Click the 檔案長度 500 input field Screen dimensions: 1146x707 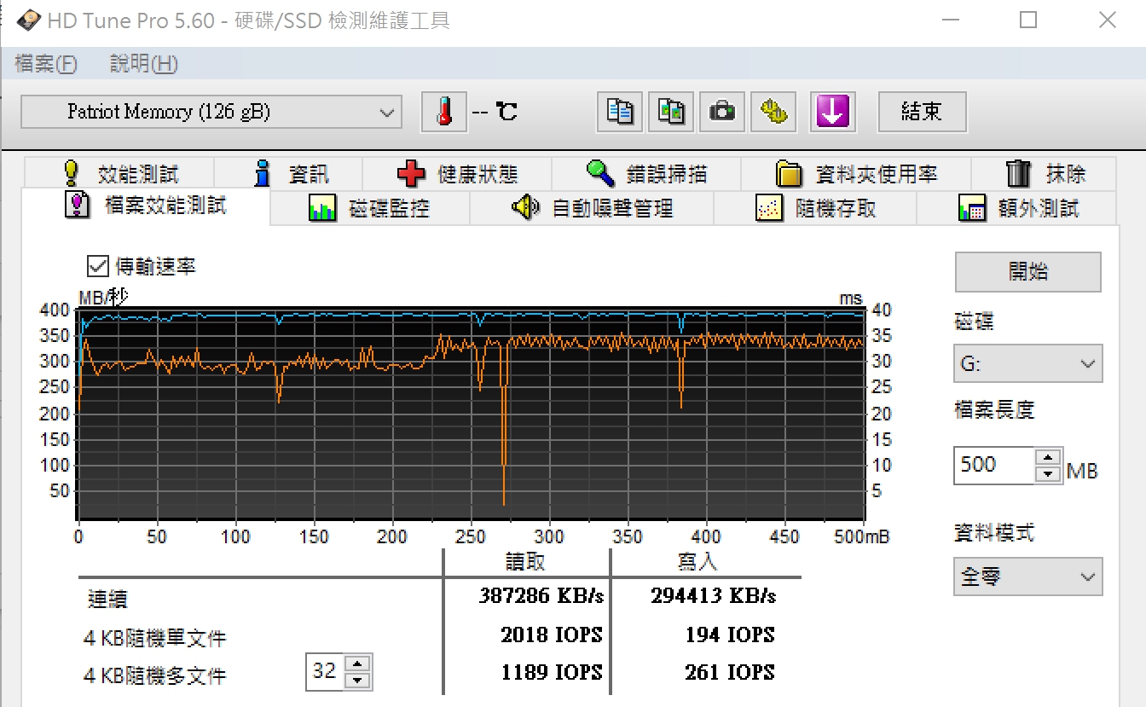(x=993, y=465)
